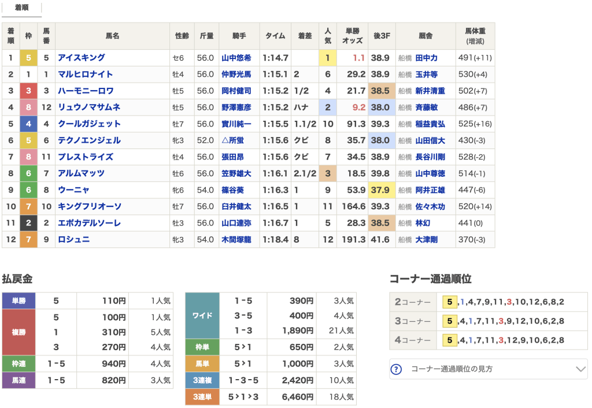The width and height of the screenshot is (592, 408).
Task: Click the question mark help icon
Action: tap(396, 369)
